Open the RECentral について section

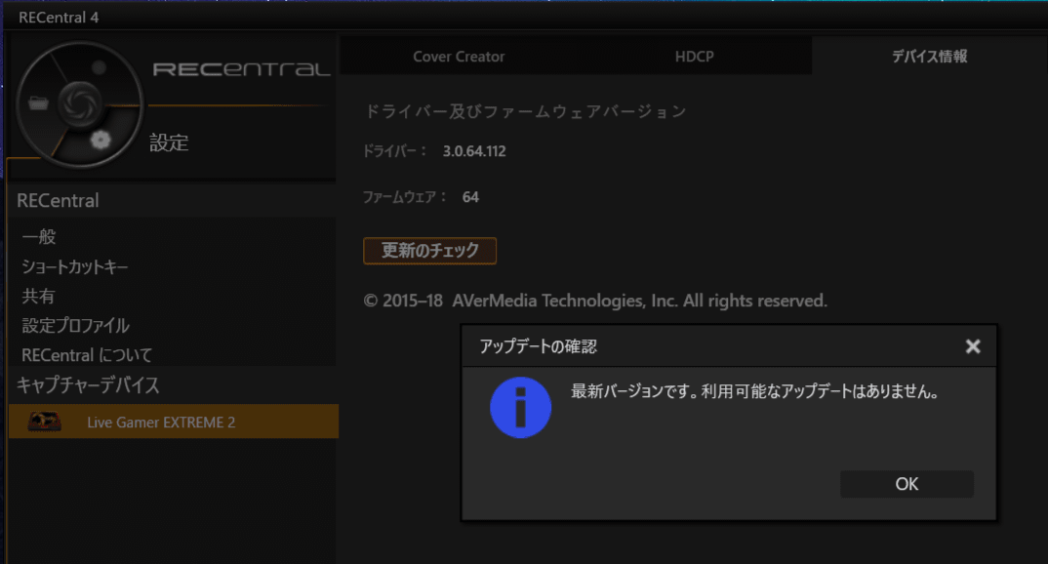[x=87, y=355]
